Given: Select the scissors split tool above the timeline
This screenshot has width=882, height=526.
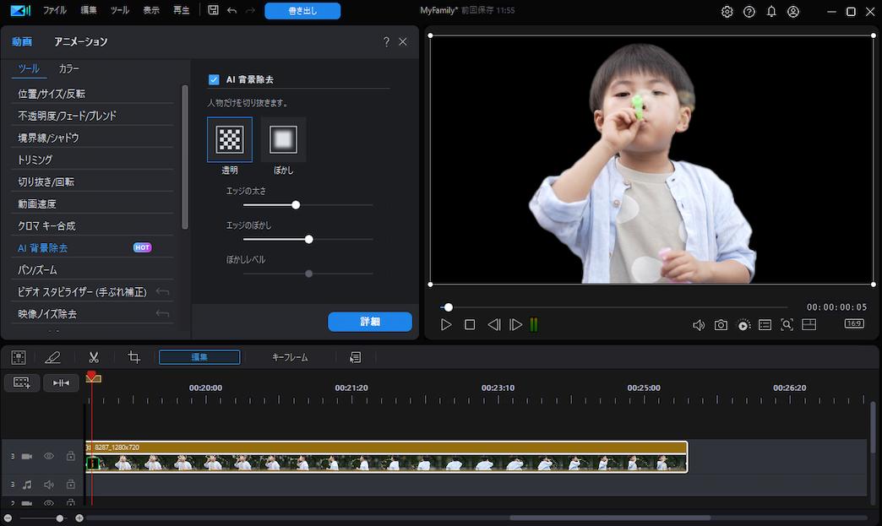Looking at the screenshot, I should pyautogui.click(x=94, y=356).
